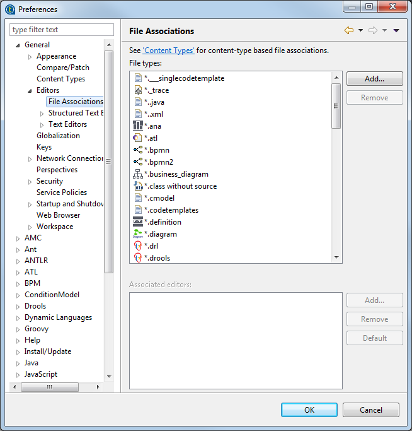
Task: Click Default for associated editors
Action: pyautogui.click(x=374, y=338)
